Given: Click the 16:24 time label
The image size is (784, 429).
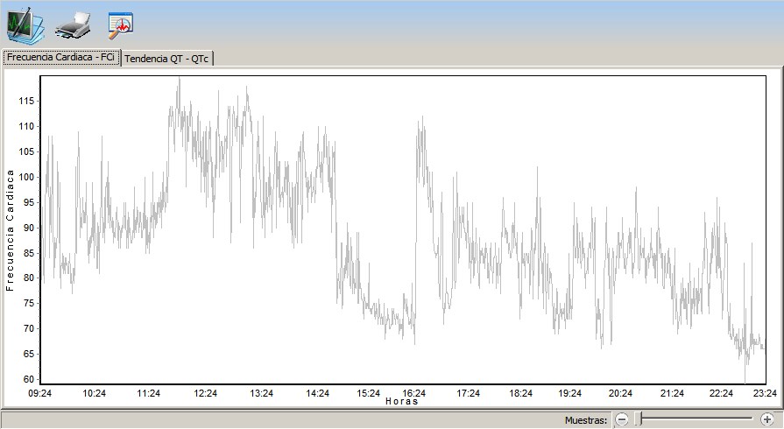Looking at the screenshot, I should pos(413,394).
